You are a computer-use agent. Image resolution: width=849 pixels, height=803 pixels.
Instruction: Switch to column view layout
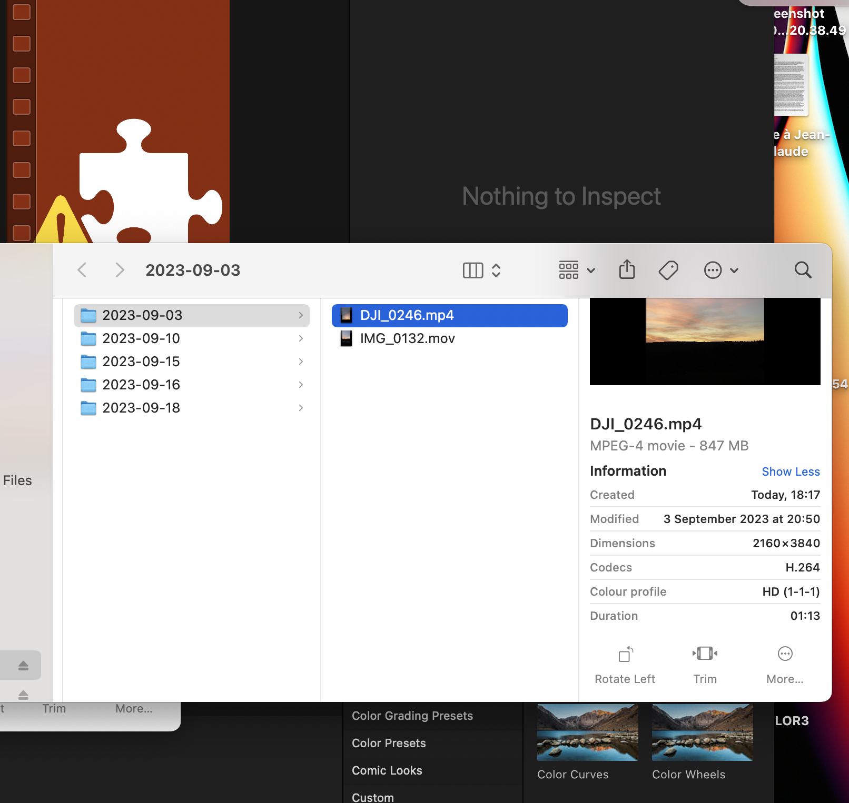click(x=472, y=270)
